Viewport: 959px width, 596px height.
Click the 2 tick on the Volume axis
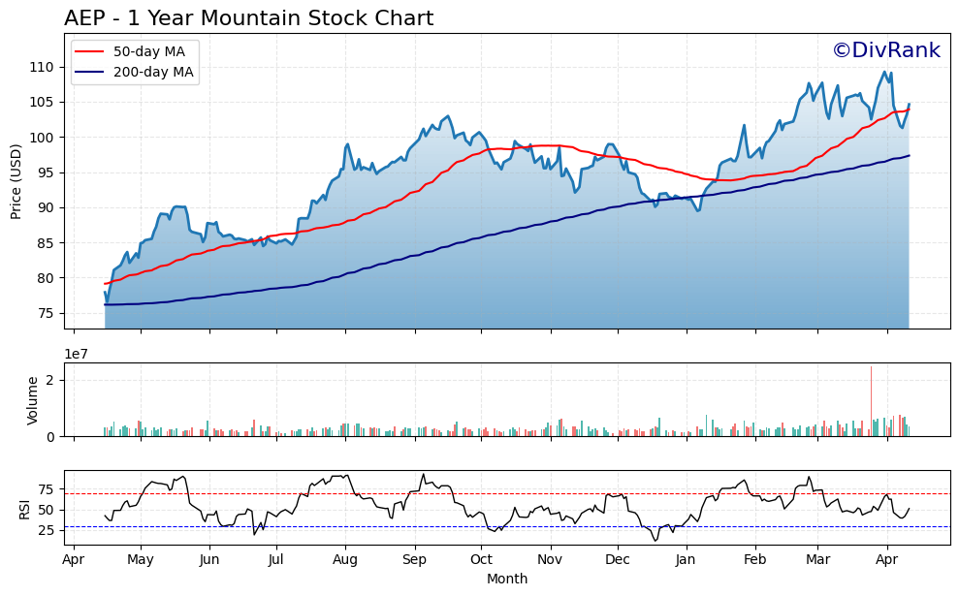point(50,380)
